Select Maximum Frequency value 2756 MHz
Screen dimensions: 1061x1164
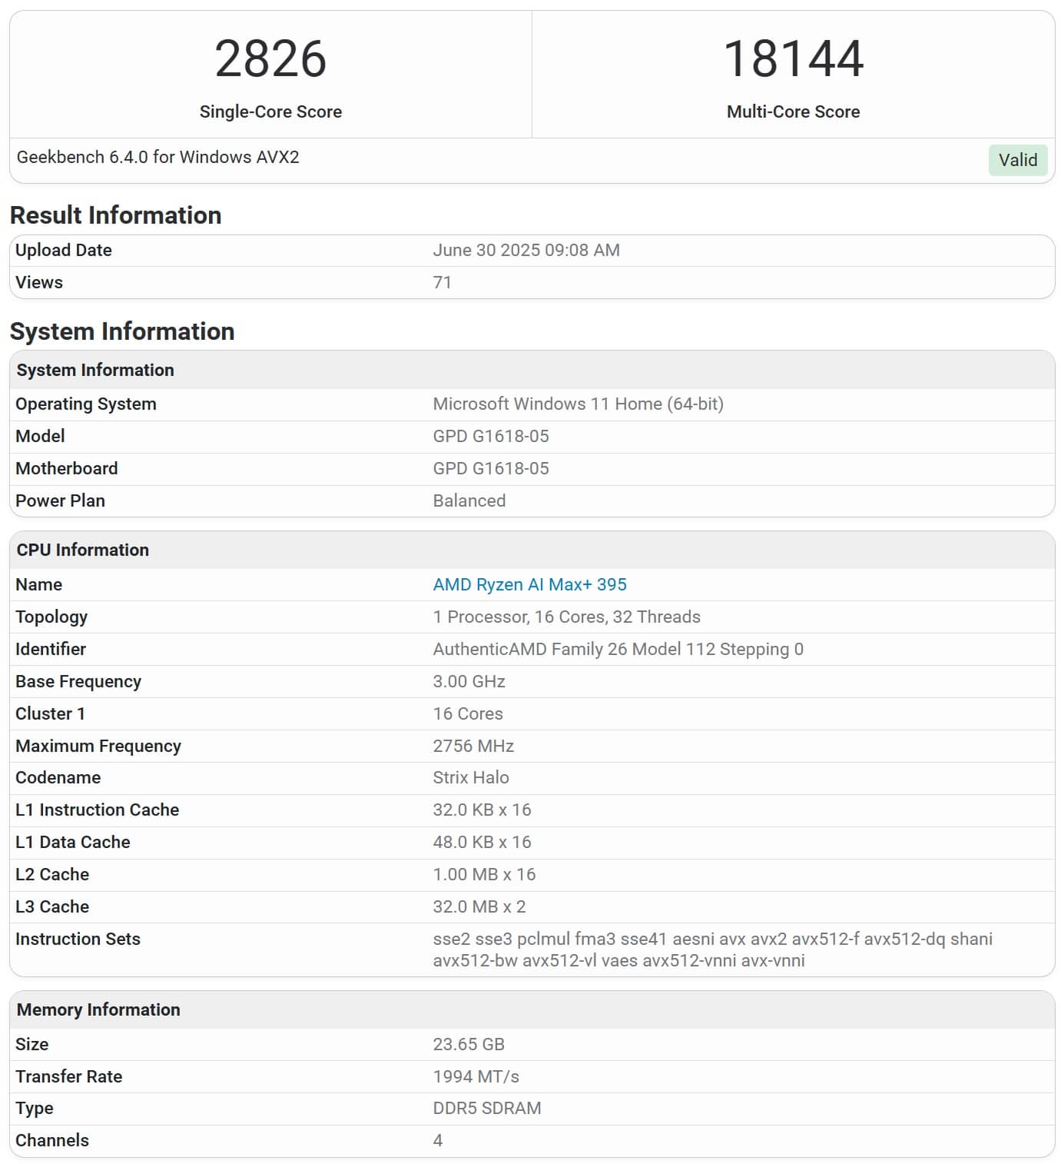tap(473, 746)
